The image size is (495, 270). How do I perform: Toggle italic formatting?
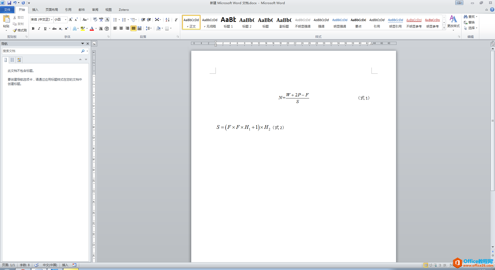pyautogui.click(x=39, y=29)
